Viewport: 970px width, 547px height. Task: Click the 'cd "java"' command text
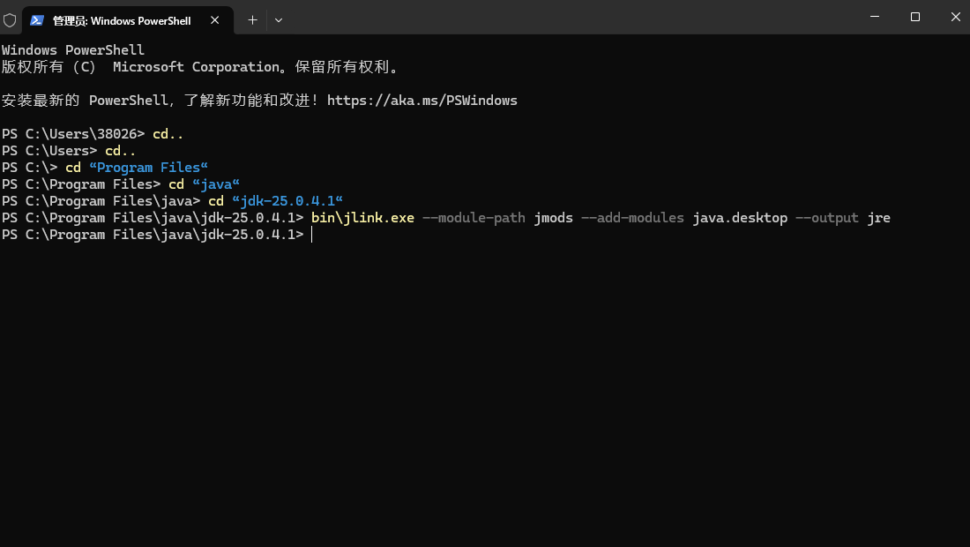coord(205,184)
